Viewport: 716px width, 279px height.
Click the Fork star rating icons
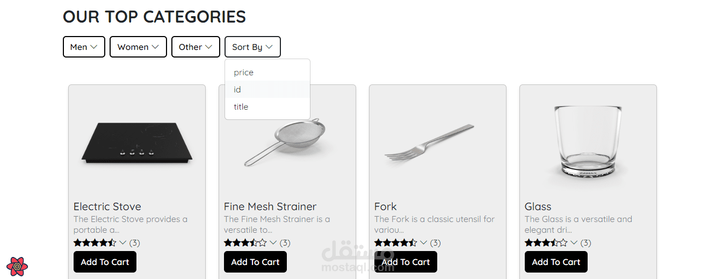(396, 243)
